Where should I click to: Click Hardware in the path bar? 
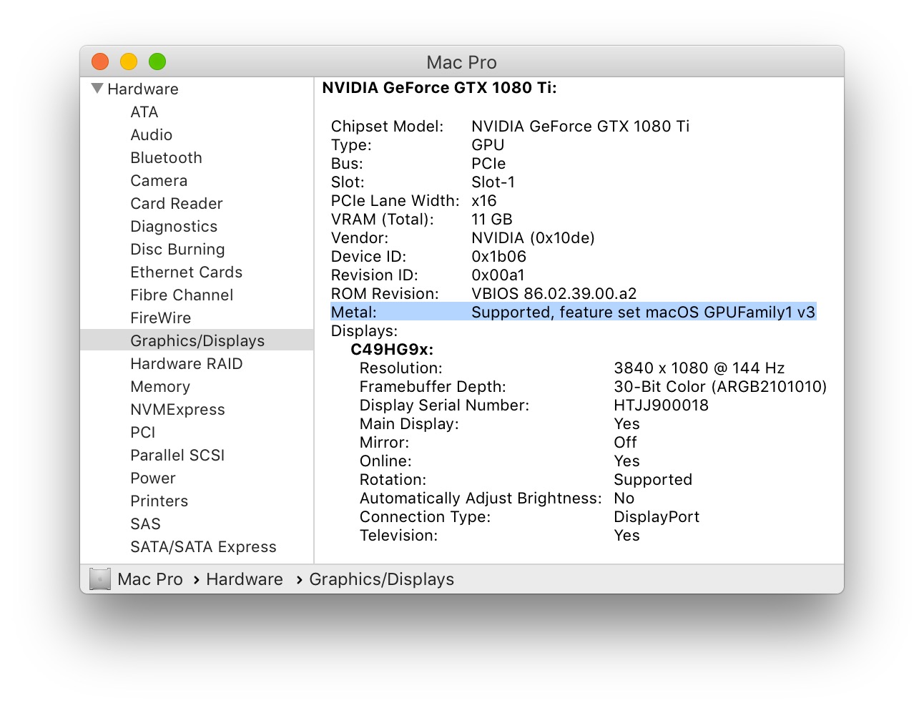pyautogui.click(x=245, y=579)
